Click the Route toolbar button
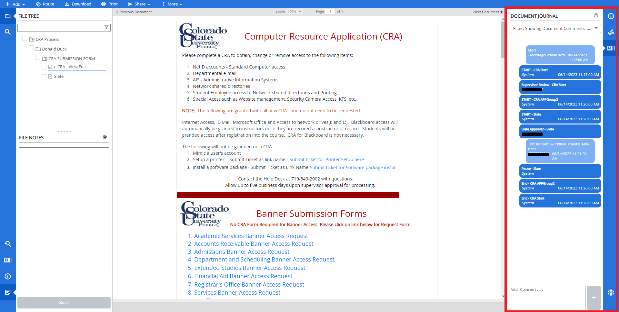 [45, 4]
